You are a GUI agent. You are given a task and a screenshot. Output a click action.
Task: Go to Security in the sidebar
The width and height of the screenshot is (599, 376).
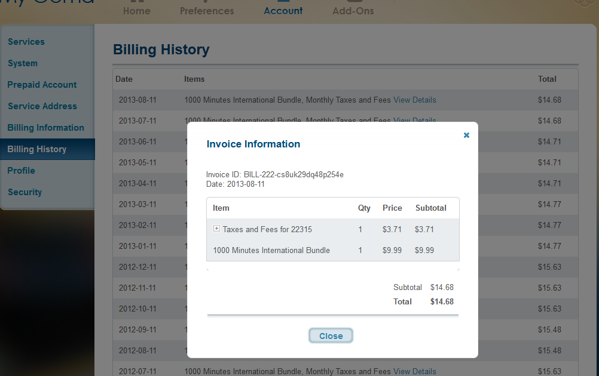pyautogui.click(x=25, y=192)
